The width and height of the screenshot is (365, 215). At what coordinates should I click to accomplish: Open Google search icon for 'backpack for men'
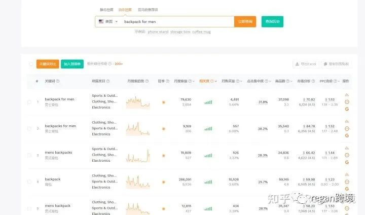click(x=347, y=109)
